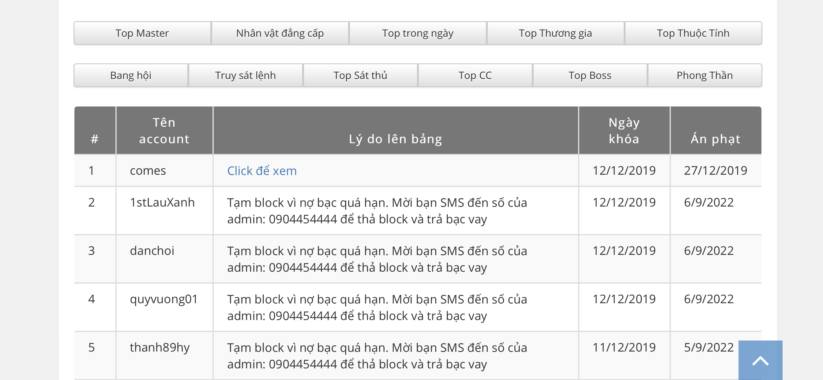Switch to Nhân vật đẳng cấp tab

(280, 33)
